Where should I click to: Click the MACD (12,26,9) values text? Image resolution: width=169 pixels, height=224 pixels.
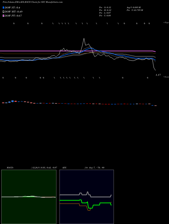(x=44, y=168)
